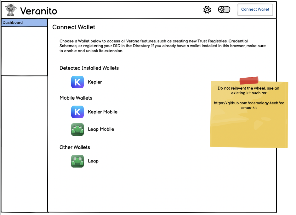The image size is (296, 215).
Task: Click the Leap Mobile frog icon
Action: coord(77,130)
